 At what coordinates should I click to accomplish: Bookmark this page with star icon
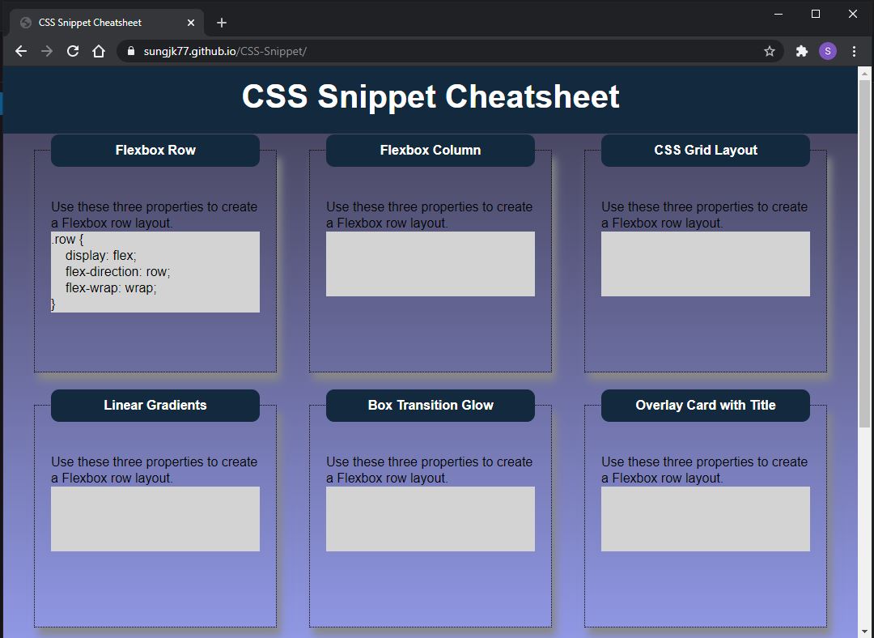click(x=769, y=51)
